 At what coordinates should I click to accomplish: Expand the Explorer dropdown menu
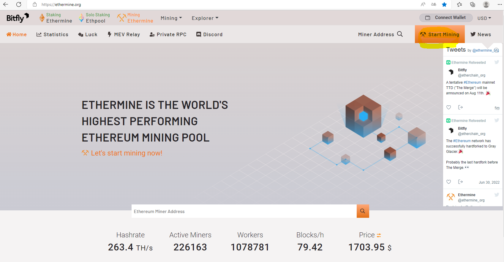point(205,18)
